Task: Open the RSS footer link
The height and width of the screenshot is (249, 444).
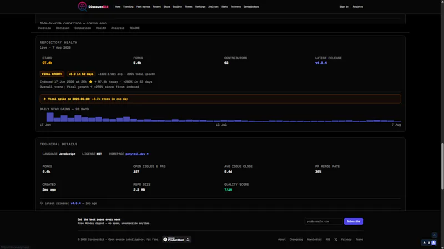Action: click(328, 240)
